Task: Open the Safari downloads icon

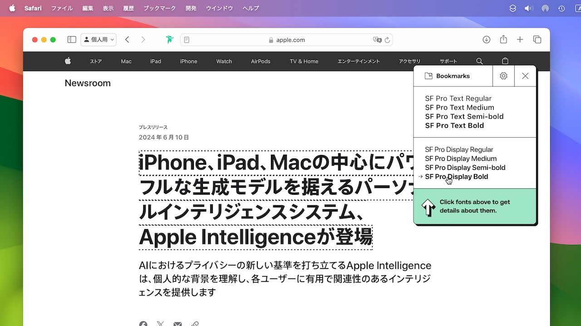Action: (487, 40)
